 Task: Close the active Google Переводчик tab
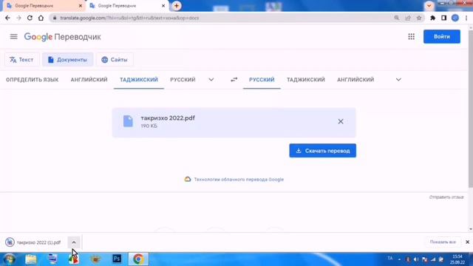(x=163, y=6)
